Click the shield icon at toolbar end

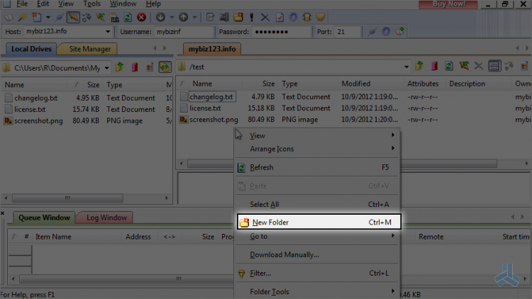[x=321, y=17]
